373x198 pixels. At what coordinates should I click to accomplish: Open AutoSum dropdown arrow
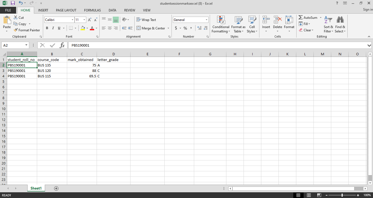(321, 17)
